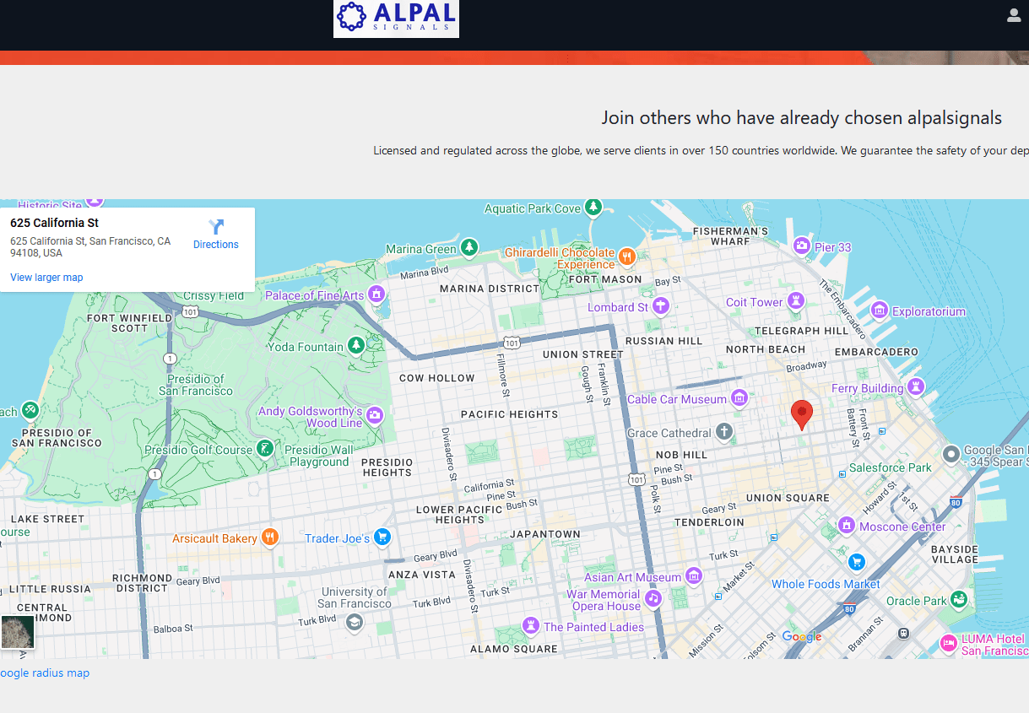Select the Pier 33 camera marker
Screen dimensions: 1029x713
click(802, 246)
